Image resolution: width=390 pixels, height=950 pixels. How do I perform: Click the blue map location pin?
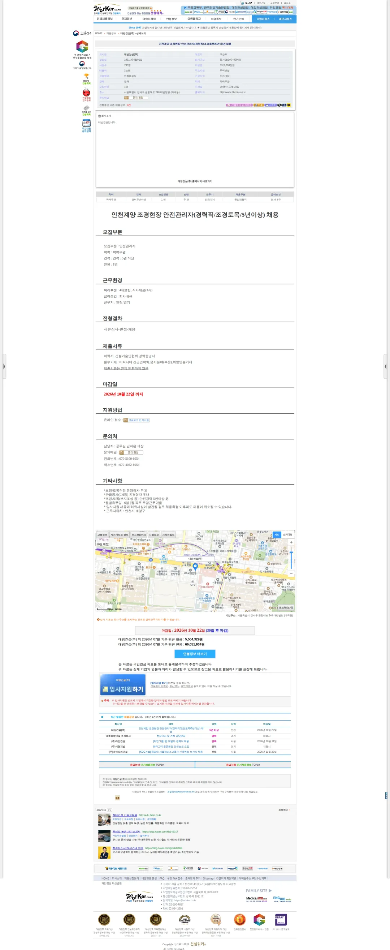pos(195,567)
